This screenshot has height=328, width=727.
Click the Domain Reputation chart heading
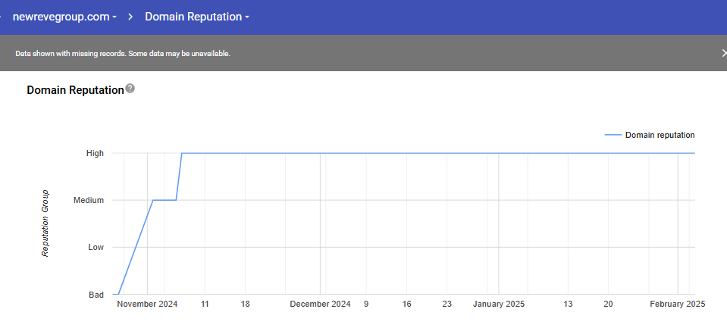pyautogui.click(x=75, y=90)
